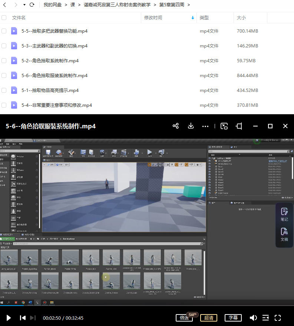
Task: Go to 我的网盘 in breadcrumb
Action: [53, 5]
